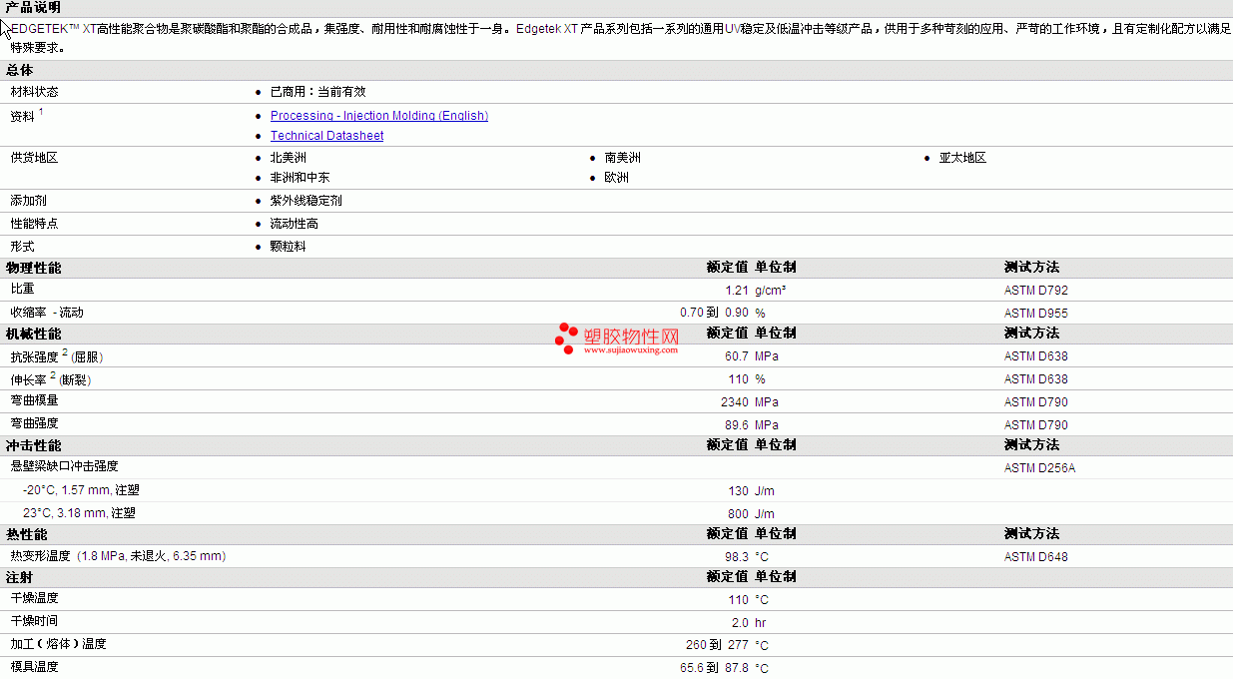Click the 热变形温度 row label
Screen dimensions: 1233x679
pyautogui.click(x=118, y=556)
